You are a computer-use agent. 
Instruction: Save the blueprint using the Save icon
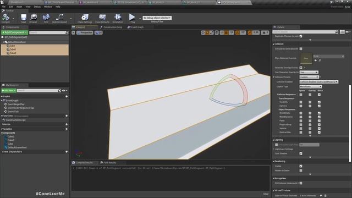pyautogui.click(x=23, y=17)
